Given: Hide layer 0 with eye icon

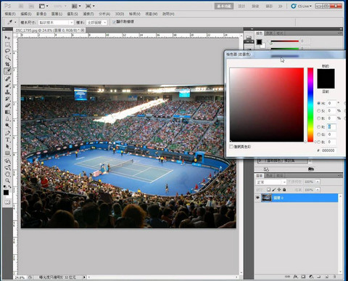Looking at the screenshot, I should click(257, 197).
